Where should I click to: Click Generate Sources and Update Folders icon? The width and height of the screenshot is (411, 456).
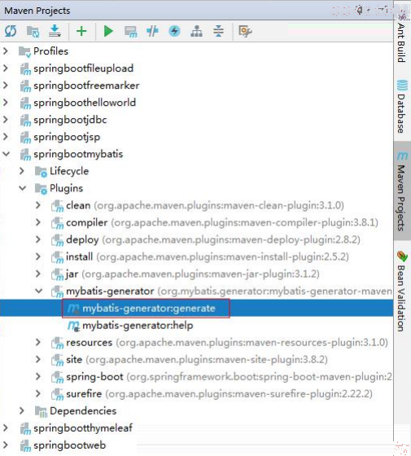coord(33,31)
